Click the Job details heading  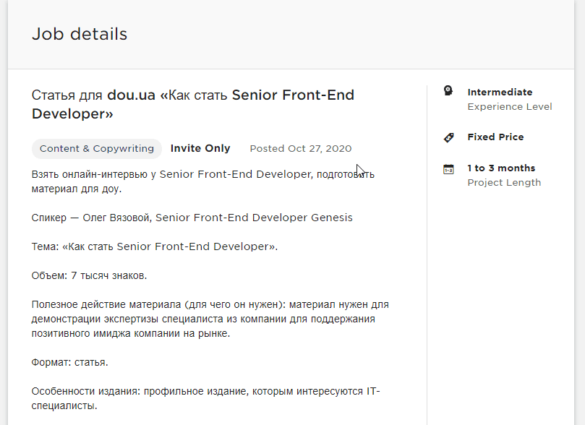[80, 34]
